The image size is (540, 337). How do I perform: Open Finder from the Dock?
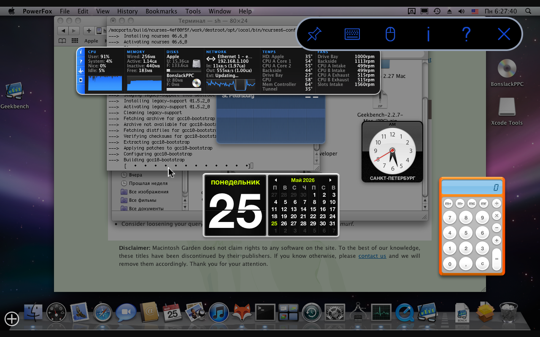34,313
